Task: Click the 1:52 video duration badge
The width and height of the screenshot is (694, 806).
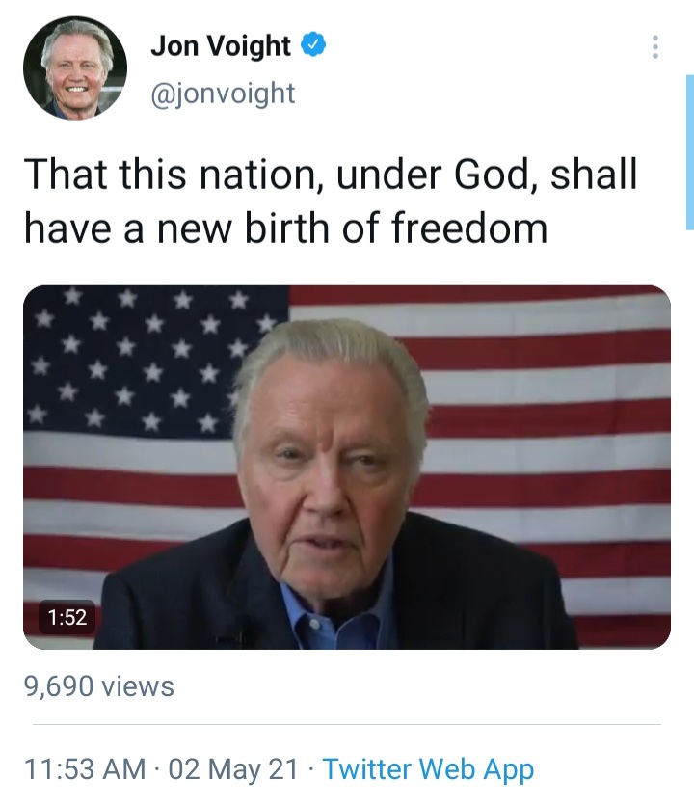Action: click(67, 617)
